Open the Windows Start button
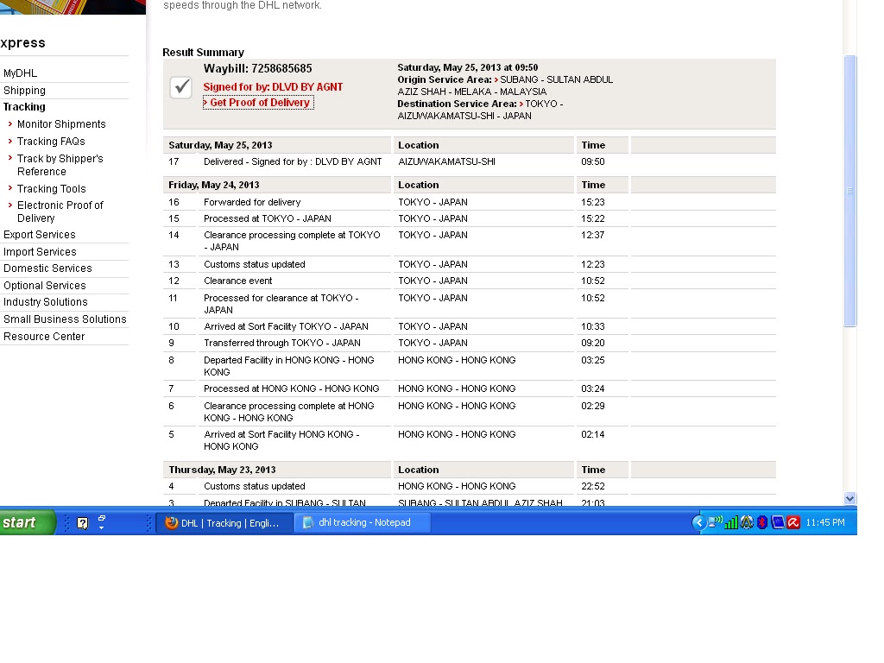The width and height of the screenshot is (884, 663). tap(28, 522)
